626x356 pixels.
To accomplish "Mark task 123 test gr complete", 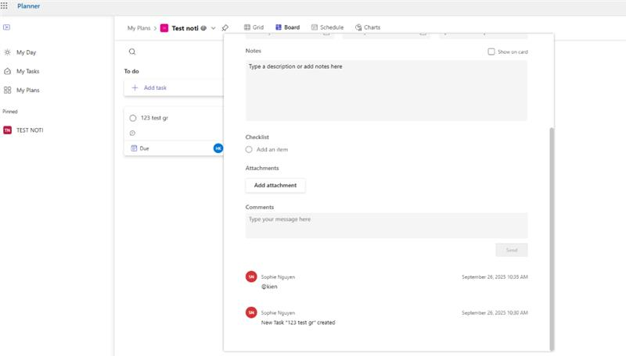I will pyautogui.click(x=133, y=118).
